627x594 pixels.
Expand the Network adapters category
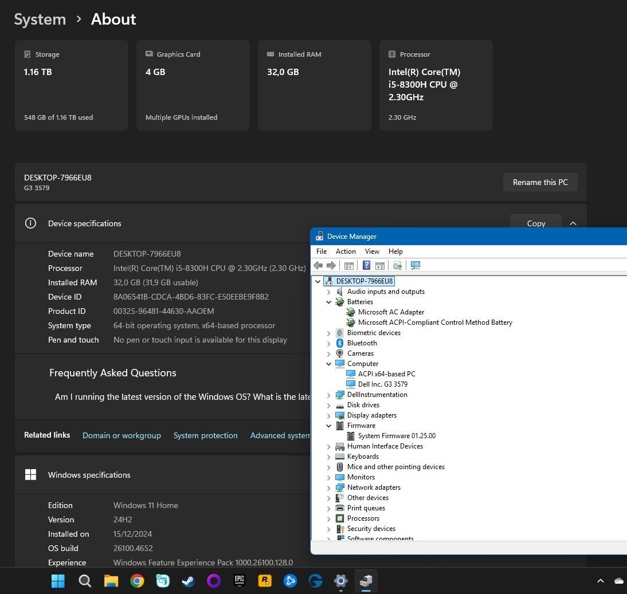coord(329,487)
